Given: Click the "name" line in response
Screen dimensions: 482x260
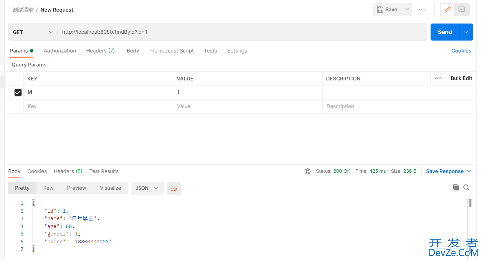Looking at the screenshot, I should click(72, 218).
